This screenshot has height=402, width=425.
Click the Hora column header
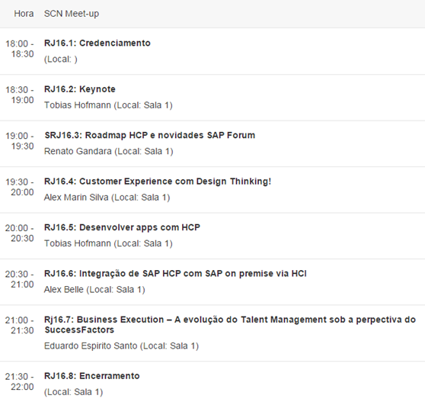(24, 14)
